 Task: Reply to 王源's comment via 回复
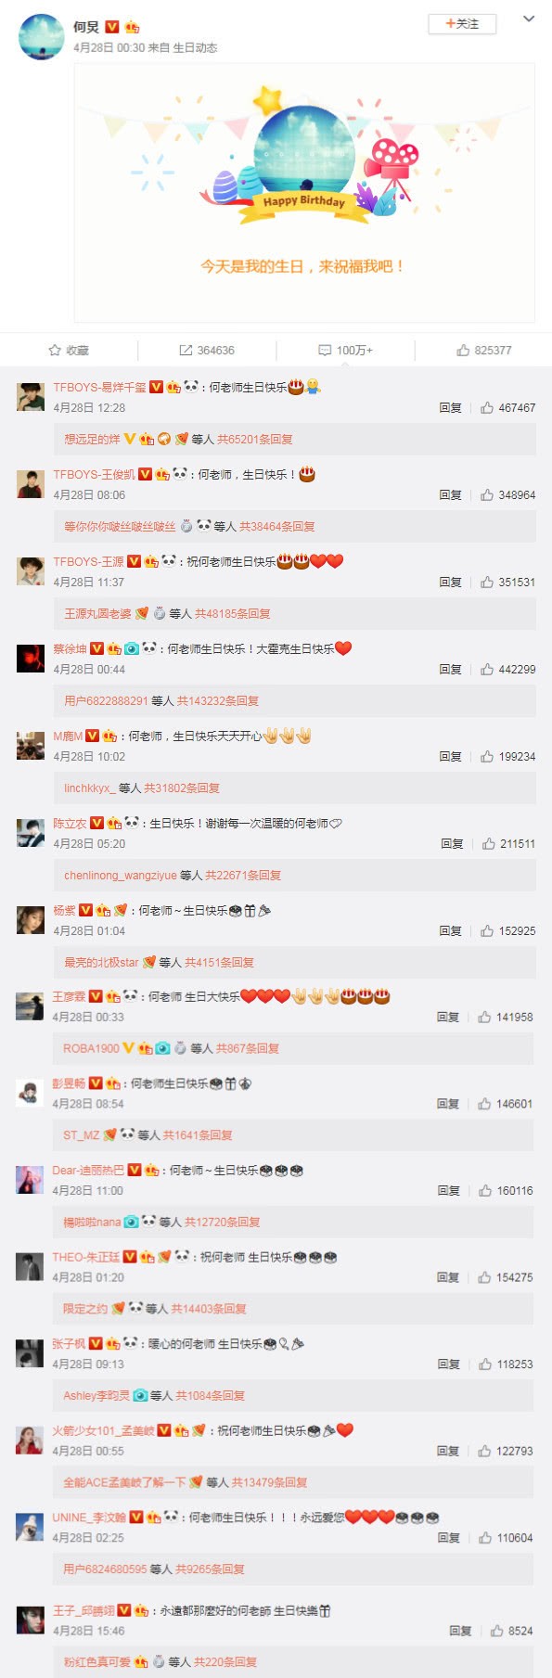[450, 582]
